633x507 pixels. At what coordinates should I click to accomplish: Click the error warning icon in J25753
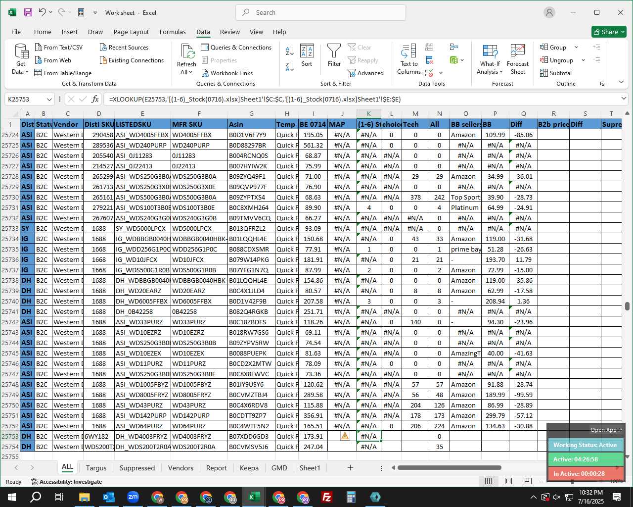click(x=345, y=436)
